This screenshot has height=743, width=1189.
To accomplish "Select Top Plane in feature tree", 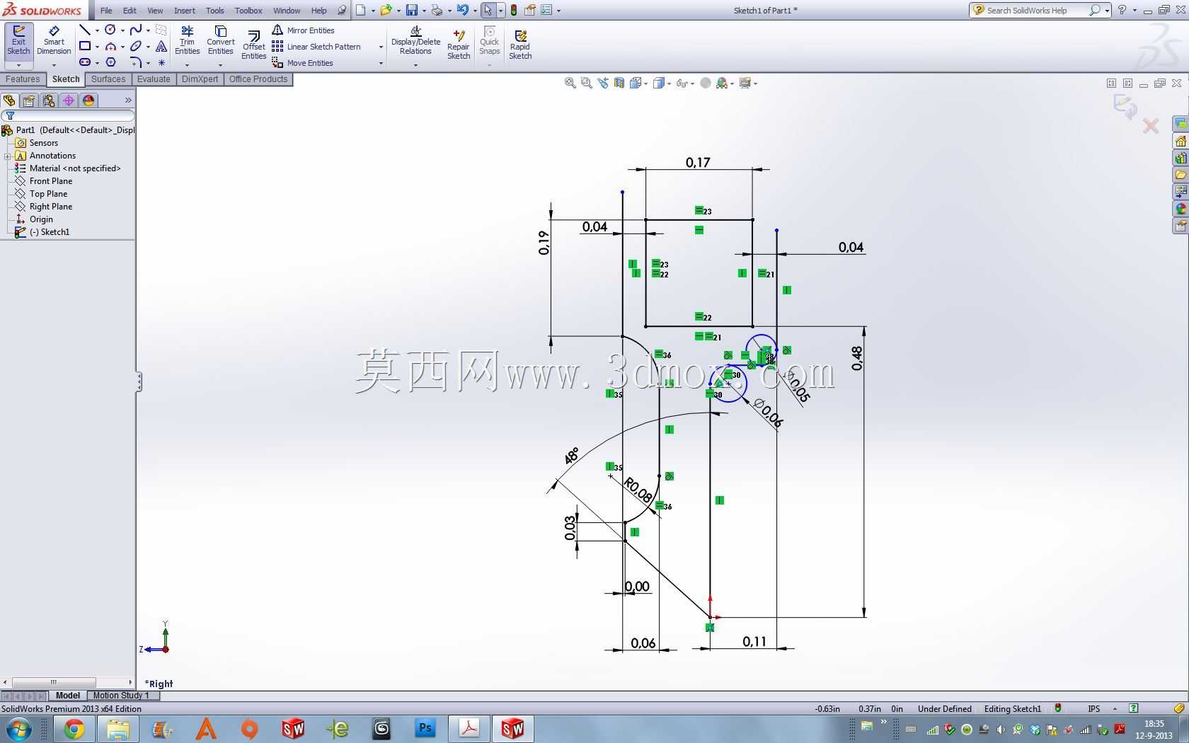I will pyautogui.click(x=48, y=194).
